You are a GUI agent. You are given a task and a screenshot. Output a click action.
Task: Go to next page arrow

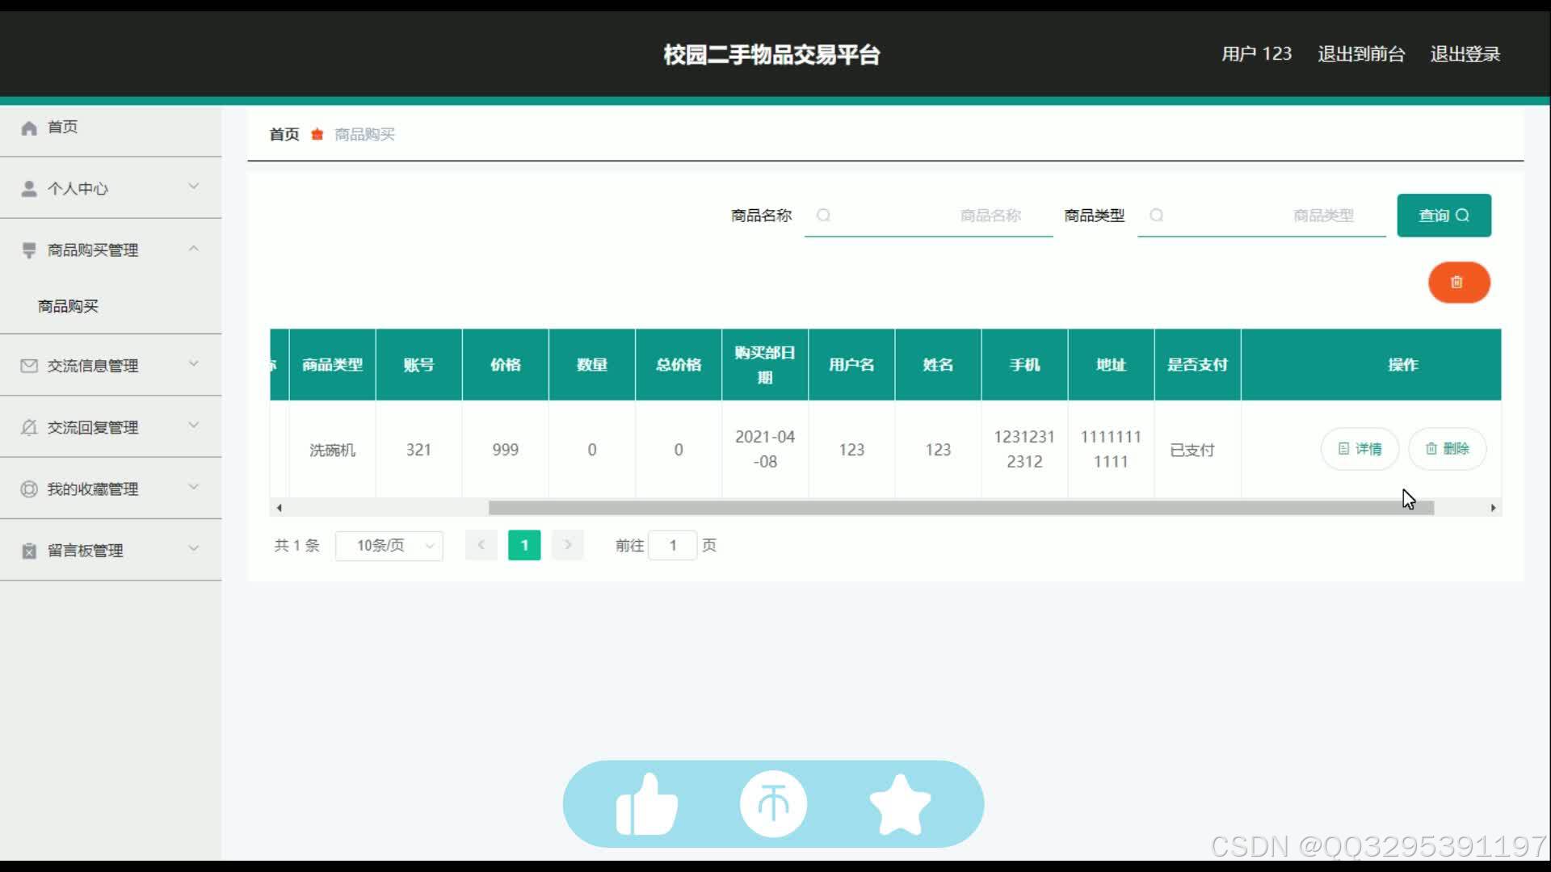(568, 546)
